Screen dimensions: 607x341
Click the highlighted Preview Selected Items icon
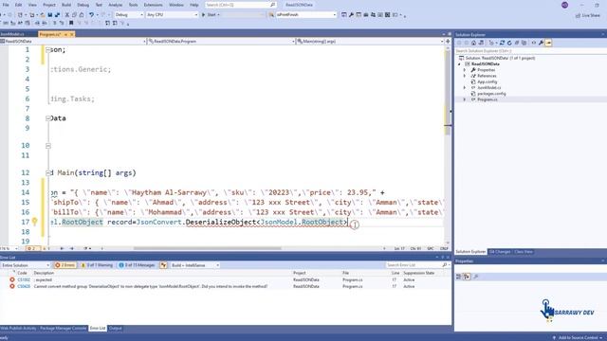click(548, 43)
